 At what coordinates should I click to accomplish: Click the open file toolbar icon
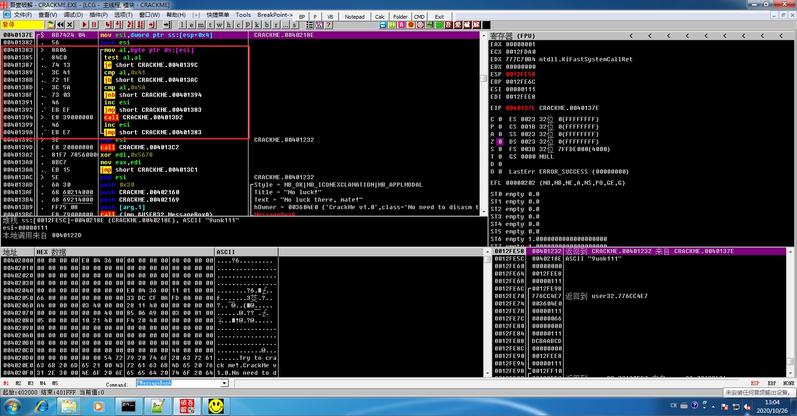(x=51, y=25)
